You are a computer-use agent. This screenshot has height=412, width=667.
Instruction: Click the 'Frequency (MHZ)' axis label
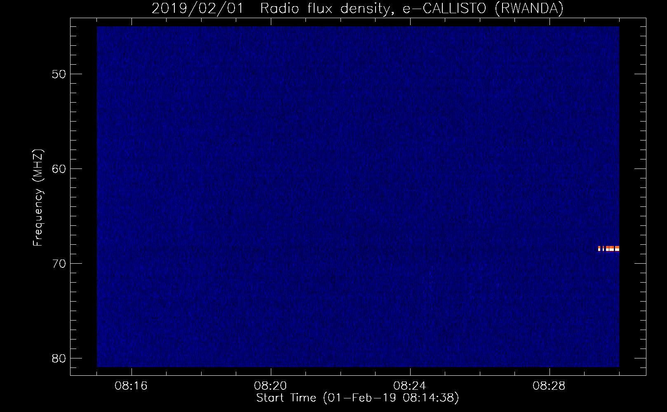coord(38,198)
